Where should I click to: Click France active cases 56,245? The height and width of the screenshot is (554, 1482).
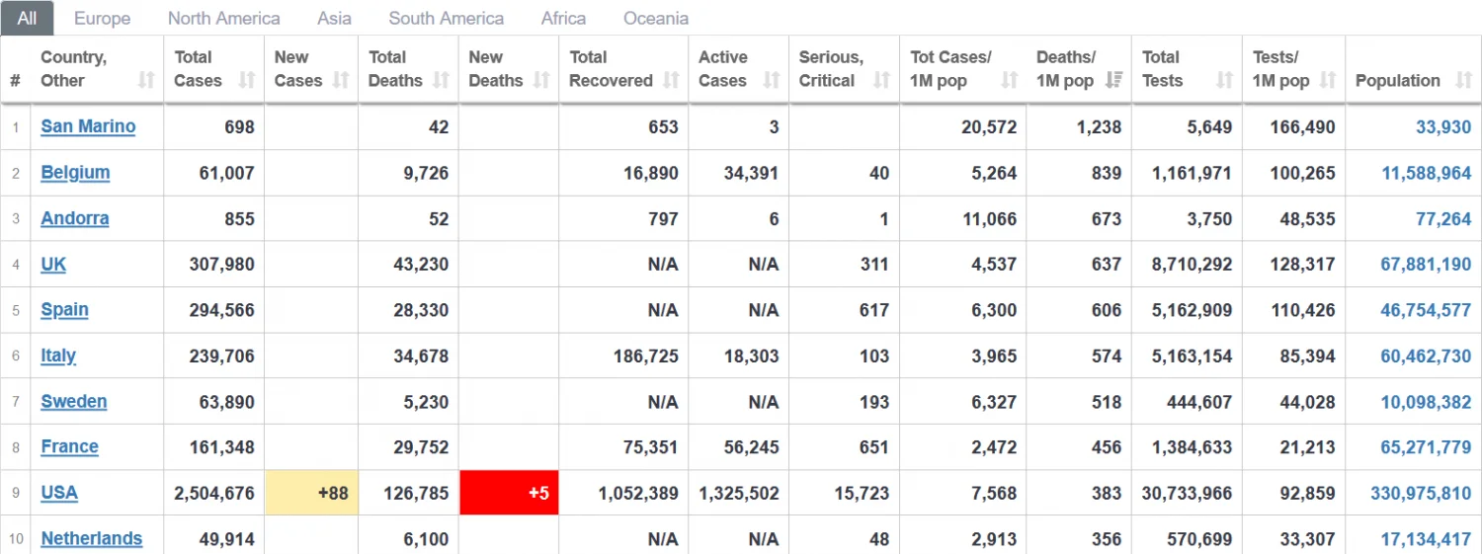tap(751, 446)
